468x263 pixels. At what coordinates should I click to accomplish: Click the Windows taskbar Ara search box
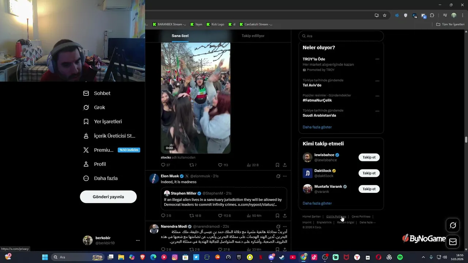tap(78, 257)
